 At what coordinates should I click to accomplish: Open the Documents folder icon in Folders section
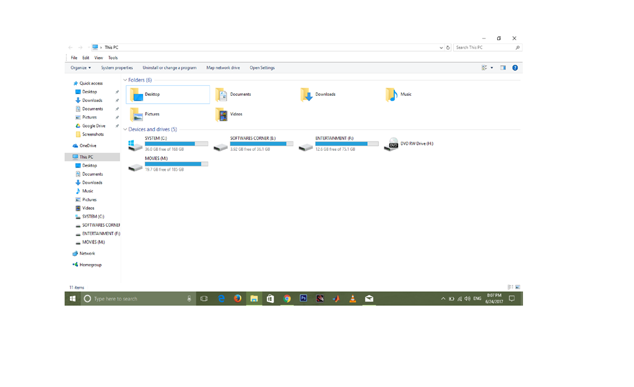(221, 95)
